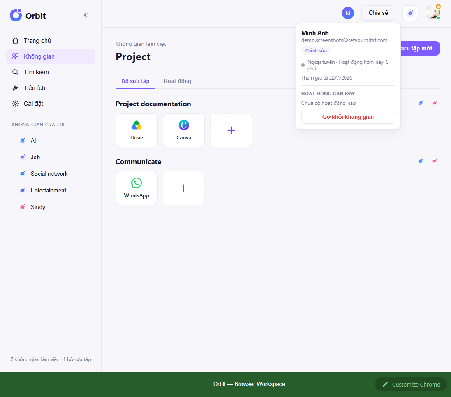Launch the WhatsApp app tile
This screenshot has height=397, width=451.
tap(137, 188)
